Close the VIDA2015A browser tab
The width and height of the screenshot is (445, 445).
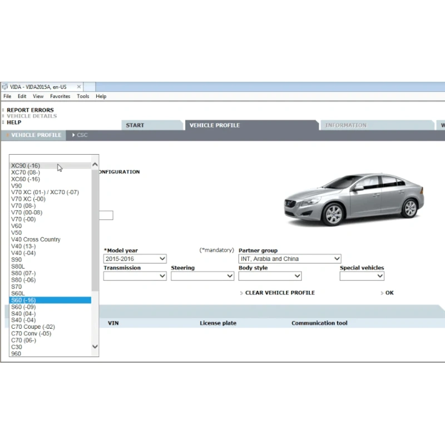click(79, 87)
